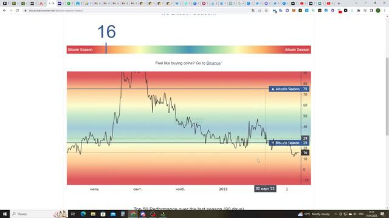Open the volume control in tray
Screen dimensions: 389x218
point(355,214)
